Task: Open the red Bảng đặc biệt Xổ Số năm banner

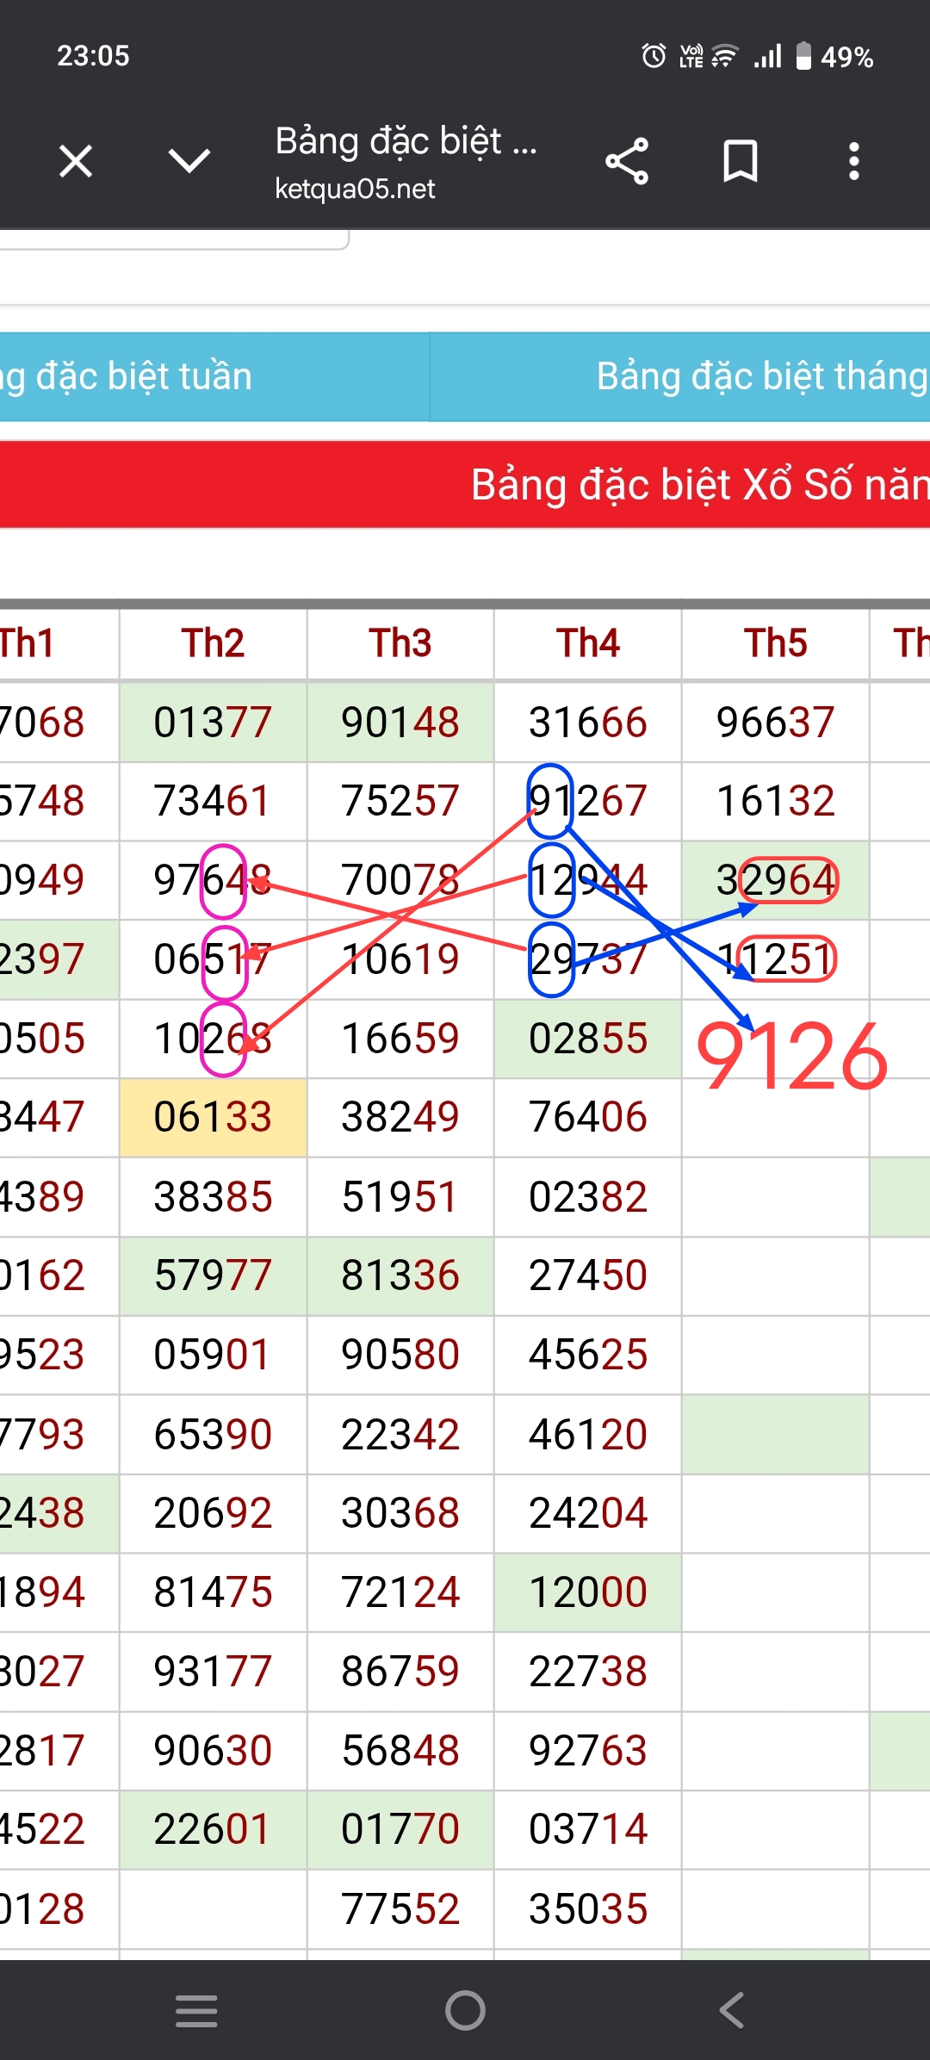Action: coord(465,485)
